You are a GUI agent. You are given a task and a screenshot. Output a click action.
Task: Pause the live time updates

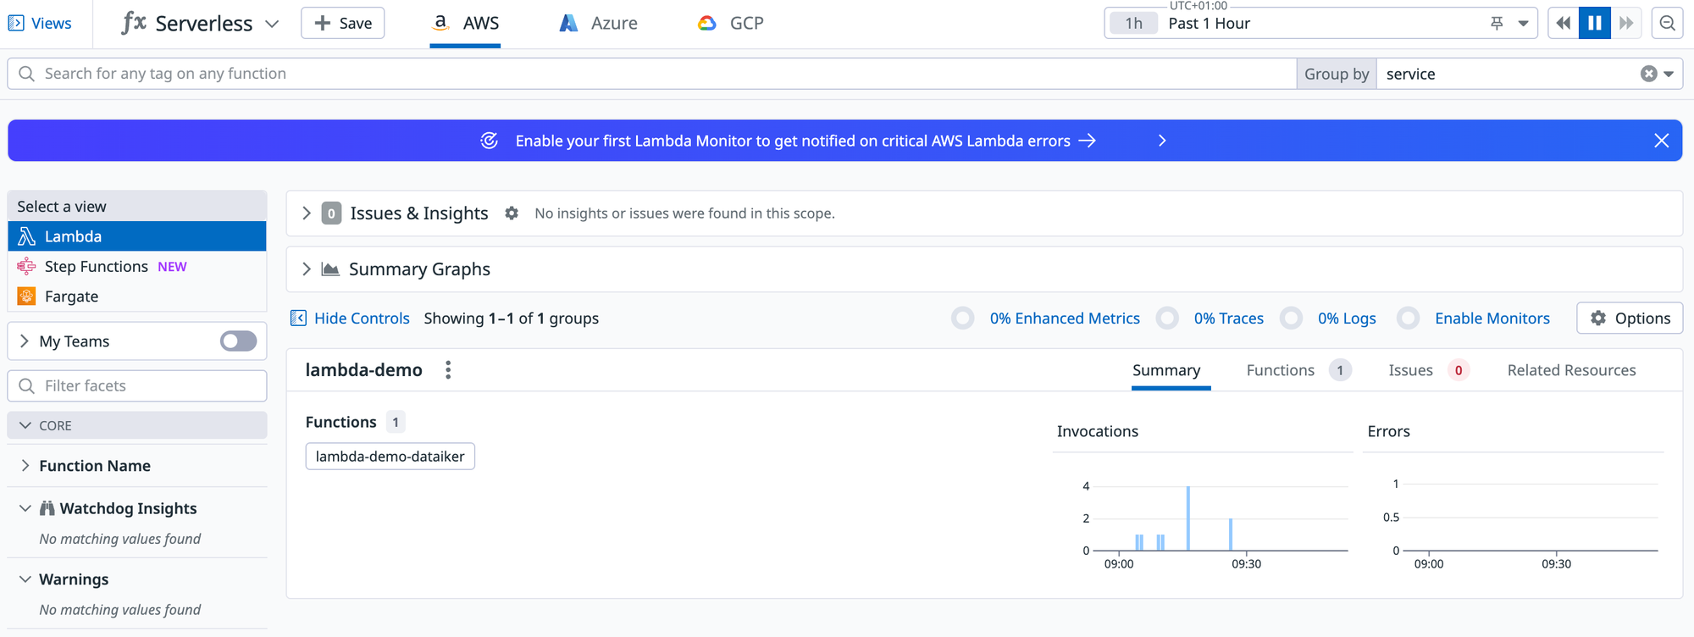1594,23
